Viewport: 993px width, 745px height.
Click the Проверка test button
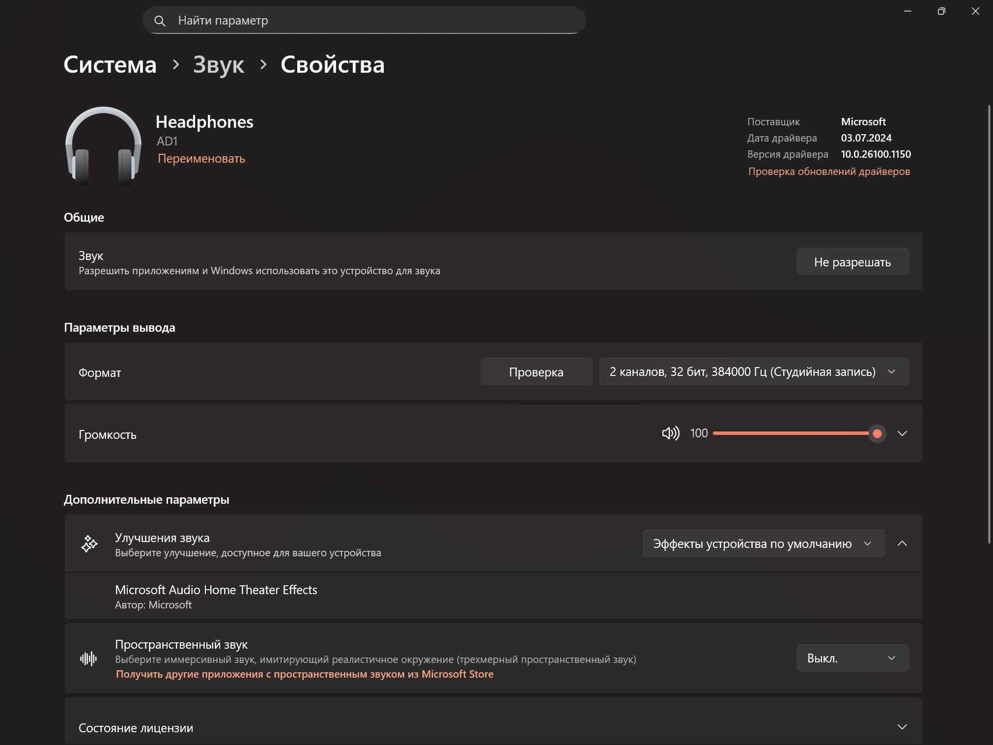pyautogui.click(x=536, y=372)
